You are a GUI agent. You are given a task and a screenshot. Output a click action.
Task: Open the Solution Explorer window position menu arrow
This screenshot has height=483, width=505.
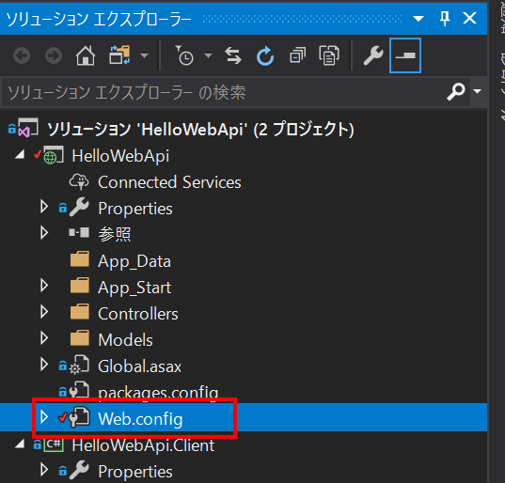(418, 19)
